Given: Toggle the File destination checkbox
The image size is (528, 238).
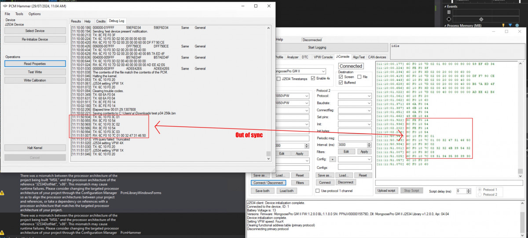Looking at the screenshot, I should point(359,77).
